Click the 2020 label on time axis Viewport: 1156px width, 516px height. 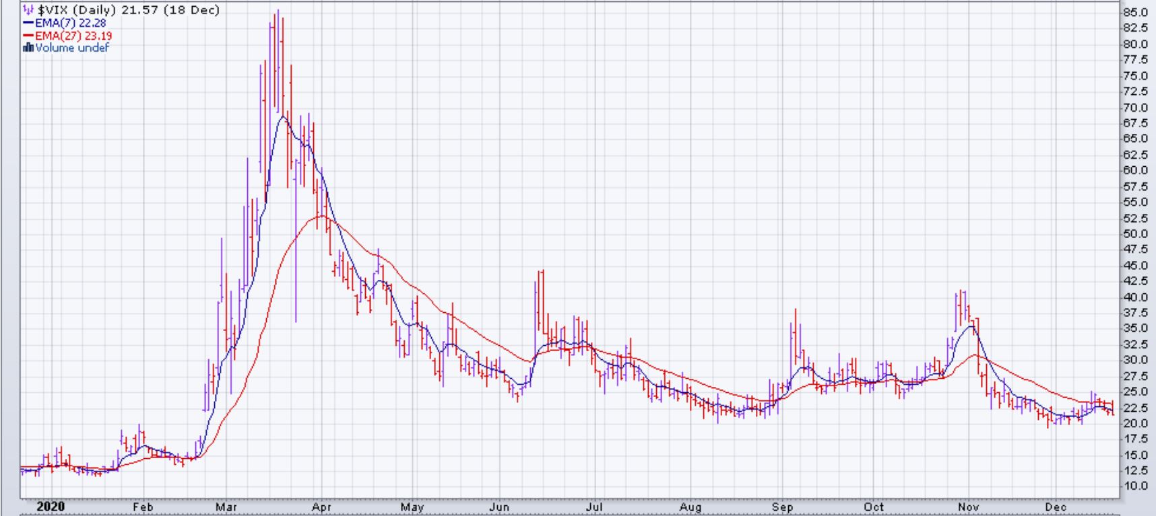click(51, 507)
